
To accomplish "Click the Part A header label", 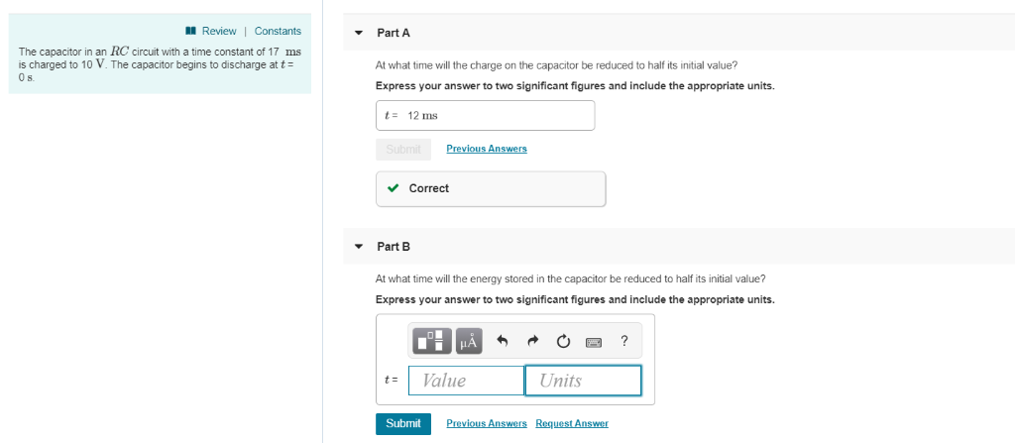I will click(394, 33).
